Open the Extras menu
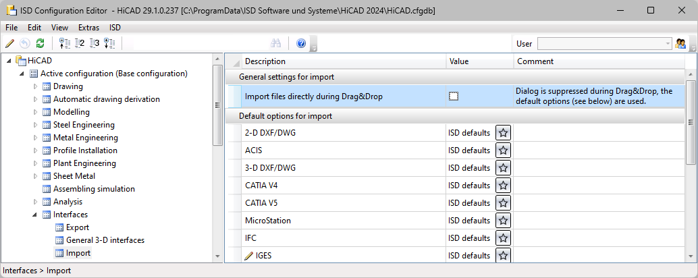 pos(88,28)
